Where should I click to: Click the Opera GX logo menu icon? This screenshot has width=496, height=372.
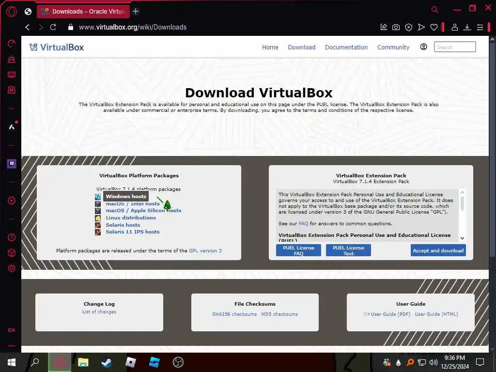(x=12, y=12)
